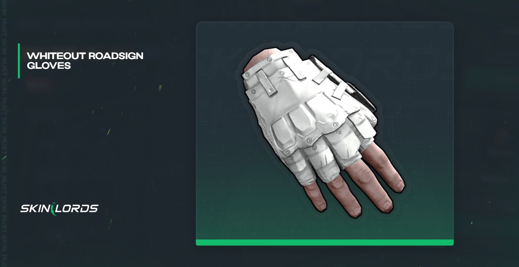The height and width of the screenshot is (267, 519).
Task: Click the green bar under the glove card
Action: [x=325, y=242]
